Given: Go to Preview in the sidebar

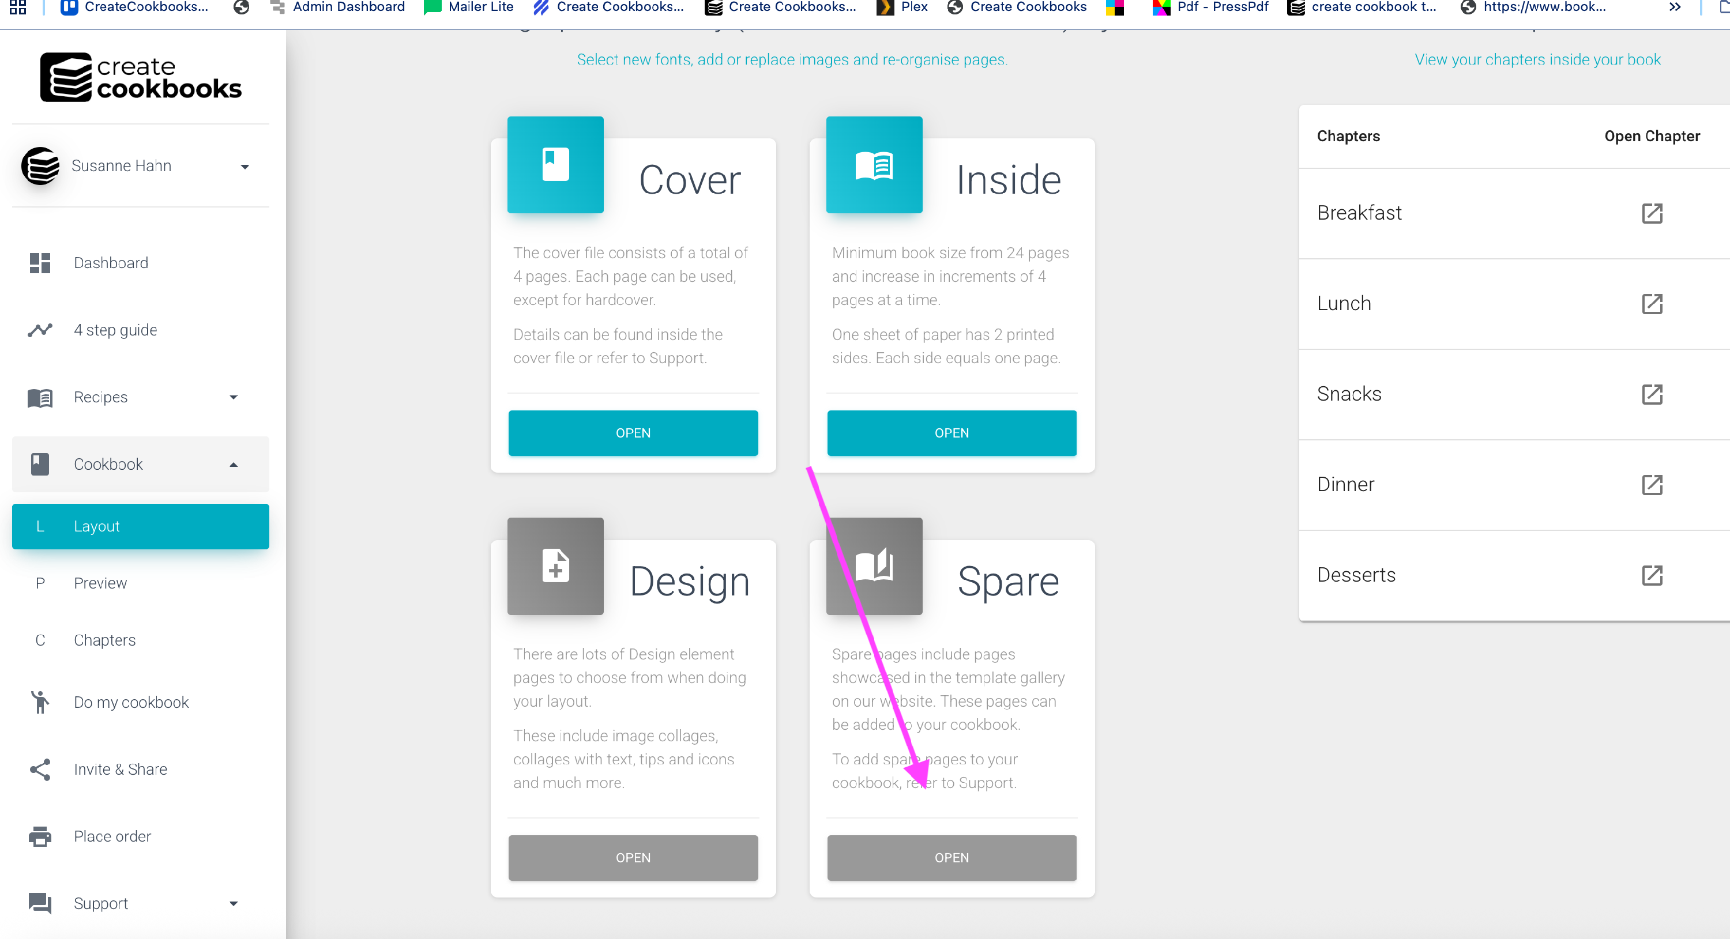Looking at the screenshot, I should point(100,583).
